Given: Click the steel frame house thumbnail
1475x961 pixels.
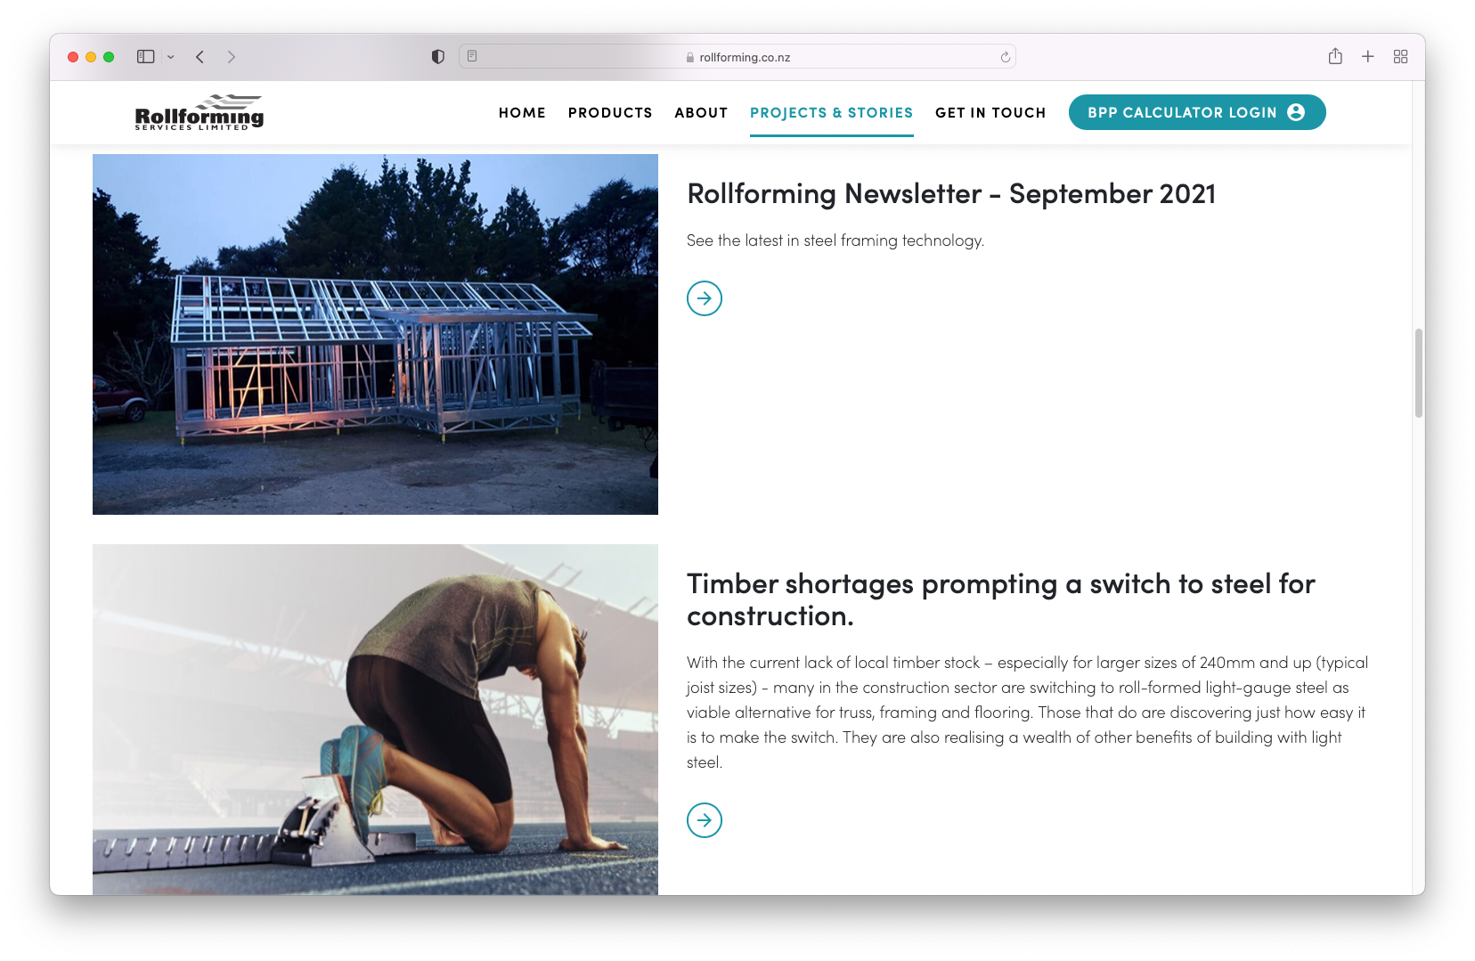Looking at the screenshot, I should pos(375,334).
